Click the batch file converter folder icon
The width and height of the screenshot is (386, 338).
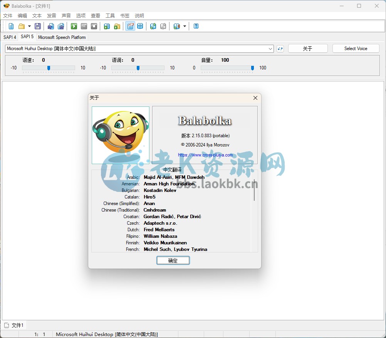point(117,26)
